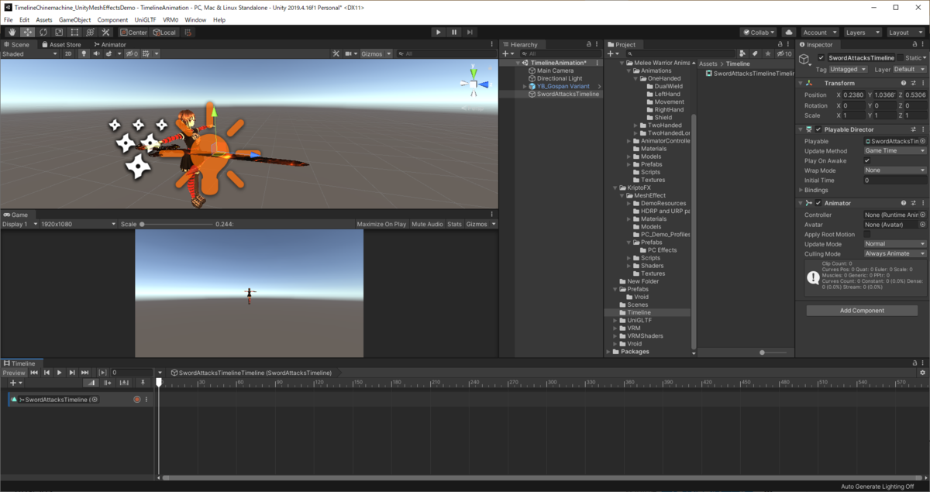The height and width of the screenshot is (492, 930).
Task: Open the cloud services icon
Action: pyautogui.click(x=789, y=33)
